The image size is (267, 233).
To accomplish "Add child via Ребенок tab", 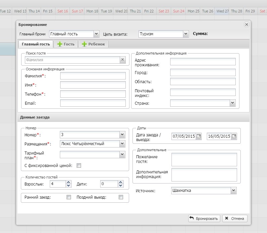I will pos(93,44).
